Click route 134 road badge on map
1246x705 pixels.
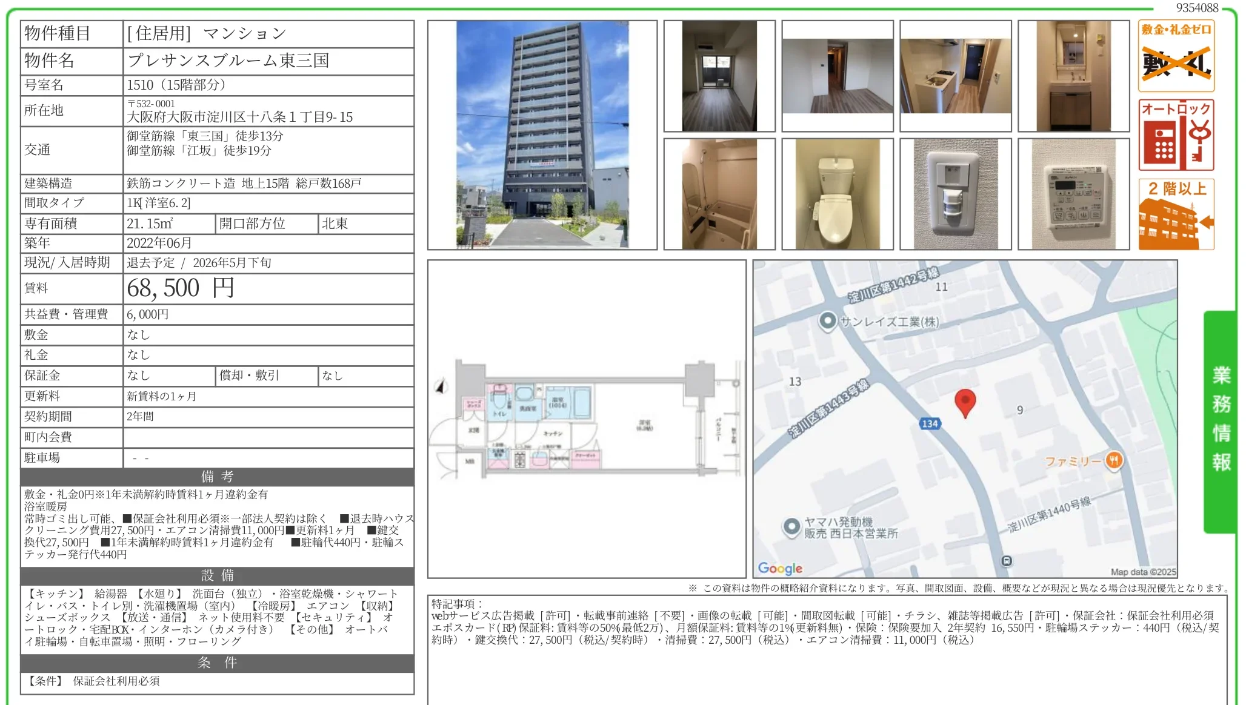[x=930, y=424]
